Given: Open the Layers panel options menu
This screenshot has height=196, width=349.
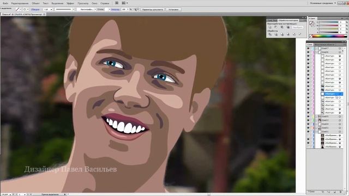Looking at the screenshot, I should pyautogui.click(x=344, y=45).
